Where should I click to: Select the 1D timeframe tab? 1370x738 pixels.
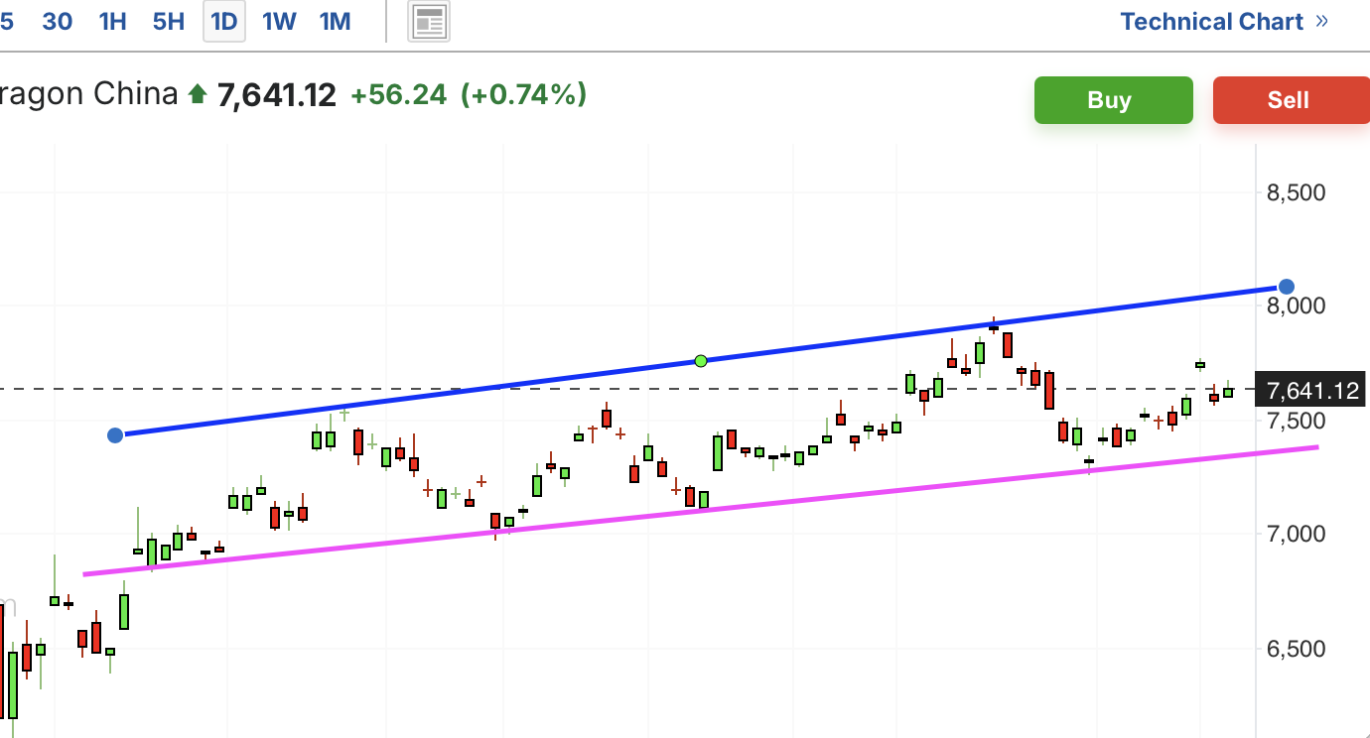(x=224, y=22)
